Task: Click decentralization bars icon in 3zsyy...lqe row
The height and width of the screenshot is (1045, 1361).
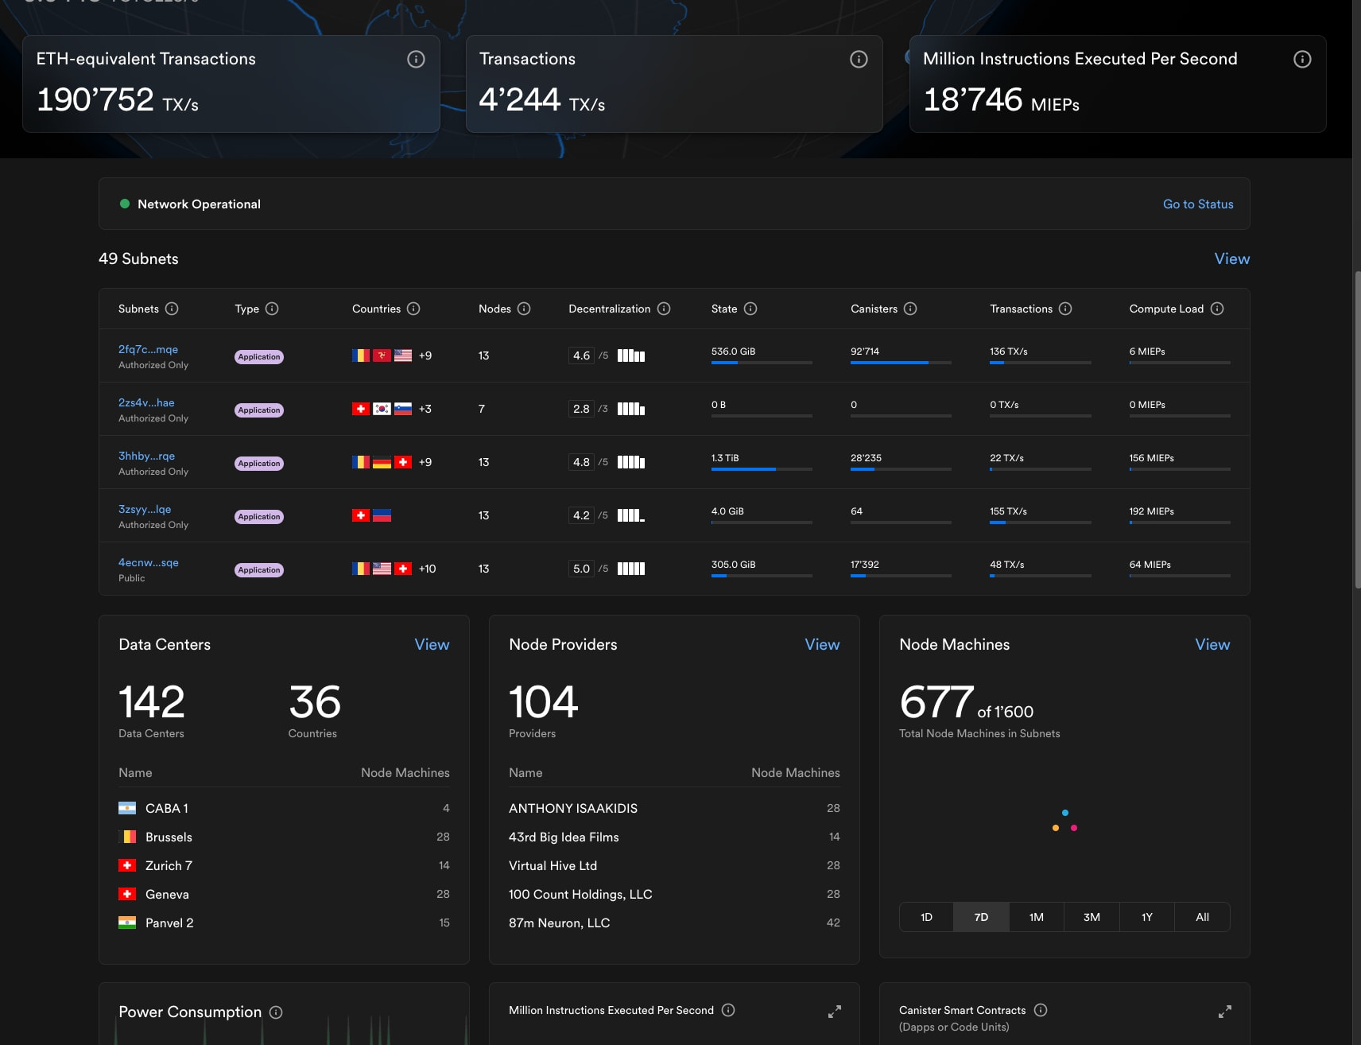Action: 631,515
